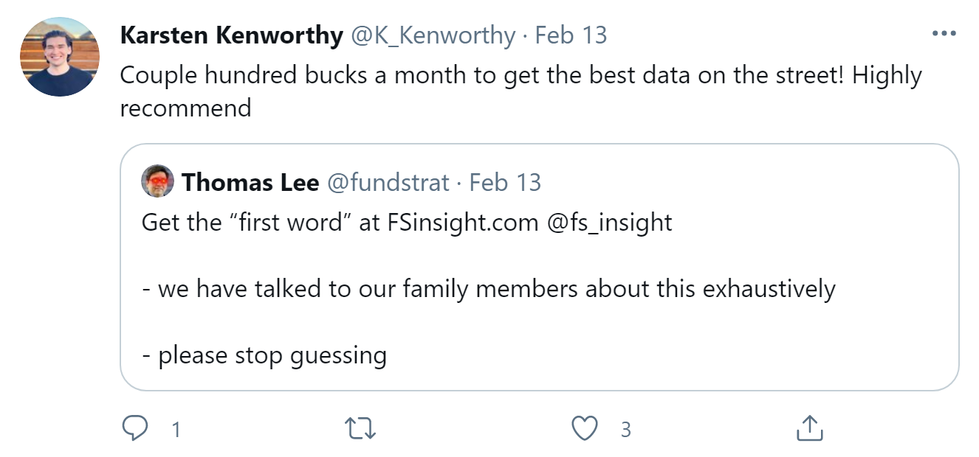Click Thomas Lee's small avatar
The height and width of the screenshot is (457, 979).
[x=157, y=181]
